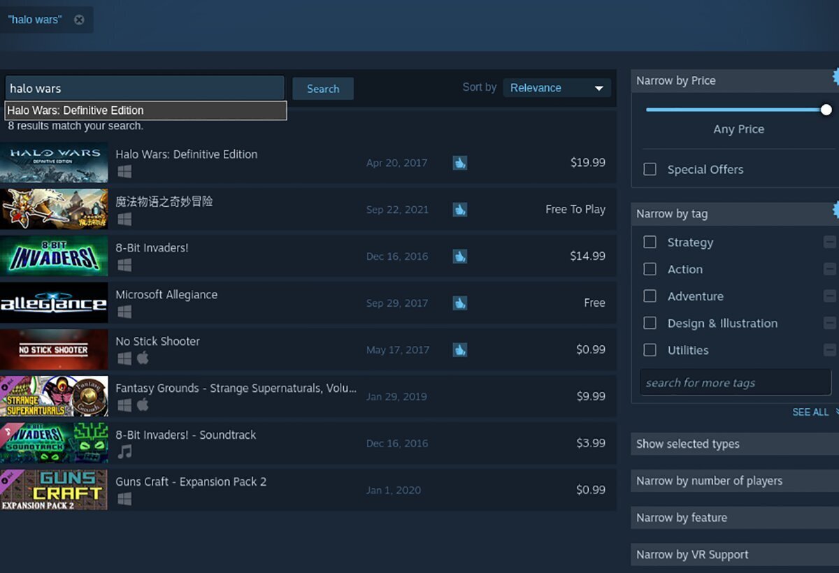Click inside the halo wars search field
The image size is (839, 573).
145,88
